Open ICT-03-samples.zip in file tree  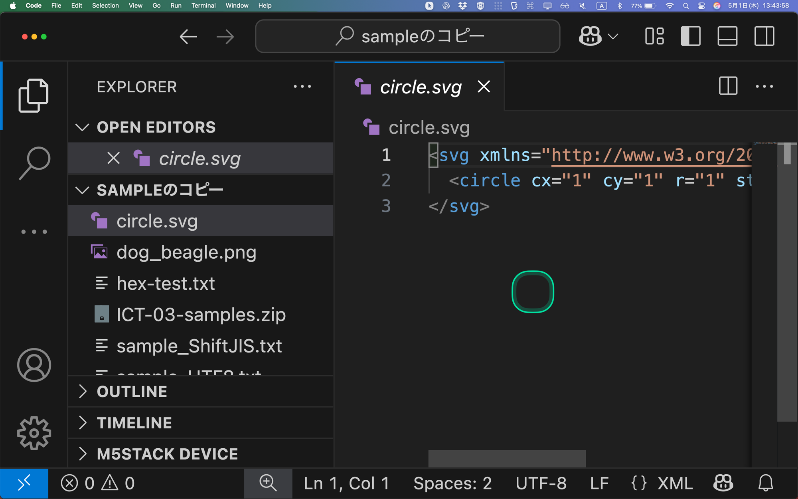[201, 315]
